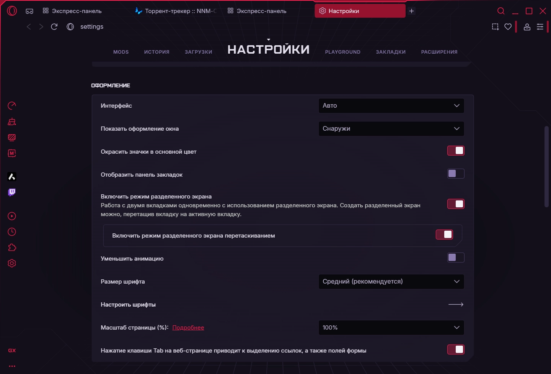Click the striped screen icon in sidebar

[x=12, y=138]
